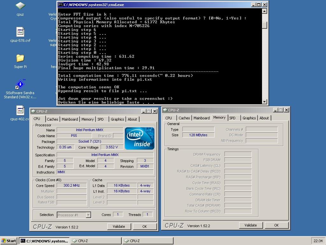Select CPU tab in left CPU-Z window

click(x=37, y=119)
